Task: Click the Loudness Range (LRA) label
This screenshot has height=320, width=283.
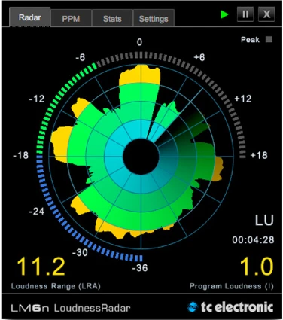Action: 56,286
